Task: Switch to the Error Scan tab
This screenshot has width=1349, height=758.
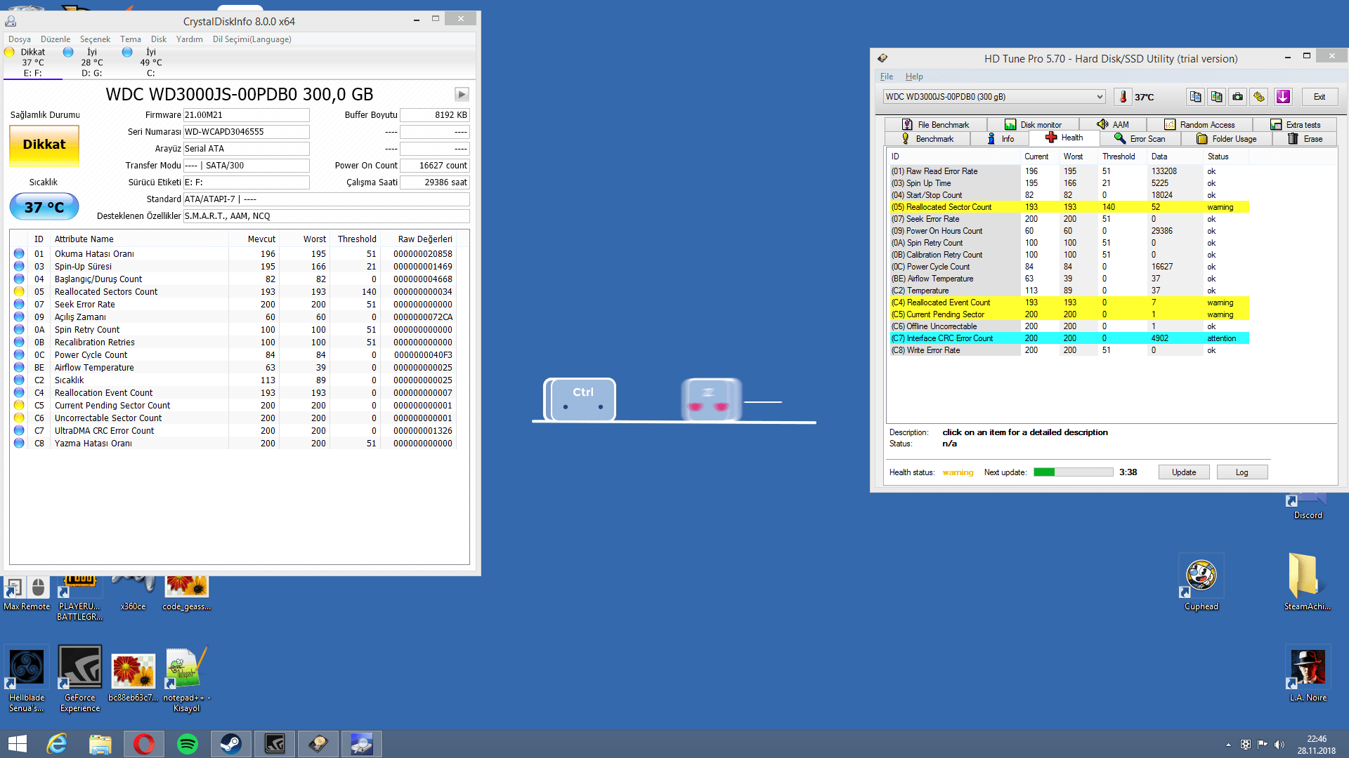Action: click(1140, 139)
